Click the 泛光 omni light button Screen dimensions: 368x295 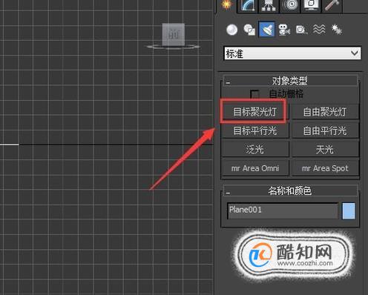[255, 149]
